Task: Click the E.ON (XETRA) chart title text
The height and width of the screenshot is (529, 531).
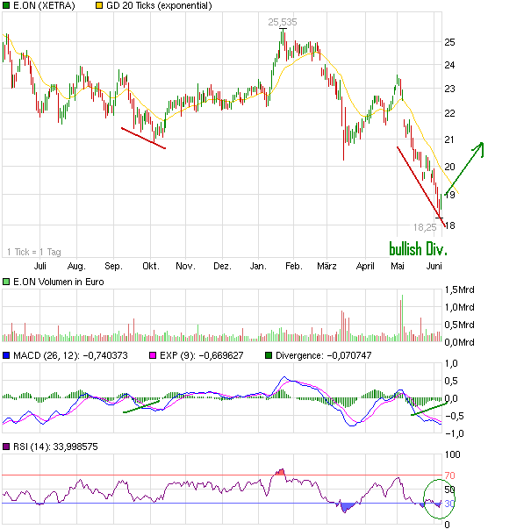Action: click(44, 6)
